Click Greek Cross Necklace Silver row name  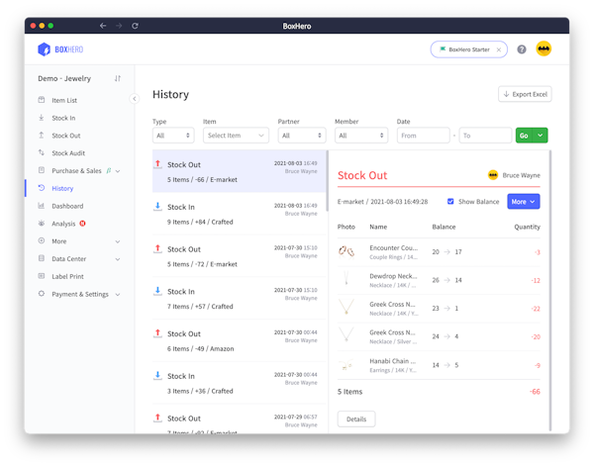coord(393,332)
